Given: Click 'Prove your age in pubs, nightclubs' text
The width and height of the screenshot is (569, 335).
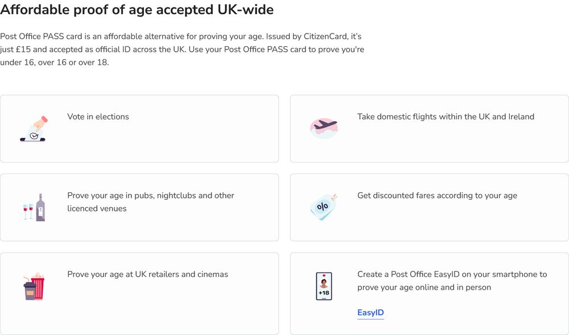Looking at the screenshot, I should (150, 196).
